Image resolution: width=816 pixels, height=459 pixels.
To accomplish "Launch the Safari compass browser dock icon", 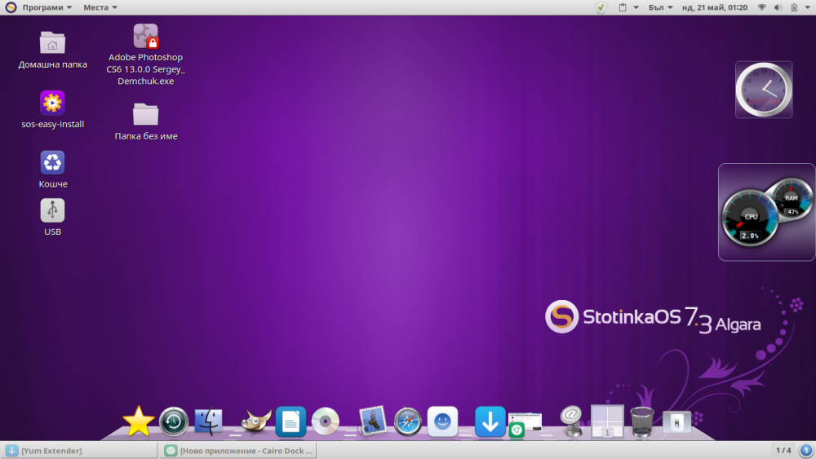I will point(407,421).
